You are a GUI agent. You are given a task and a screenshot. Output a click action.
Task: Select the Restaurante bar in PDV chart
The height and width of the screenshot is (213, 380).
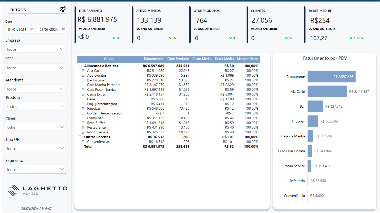pyautogui.click(x=332, y=77)
